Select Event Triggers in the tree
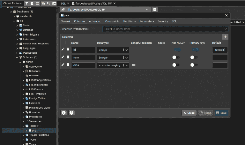Viewport: 245px width, 145px height. tap(31, 34)
